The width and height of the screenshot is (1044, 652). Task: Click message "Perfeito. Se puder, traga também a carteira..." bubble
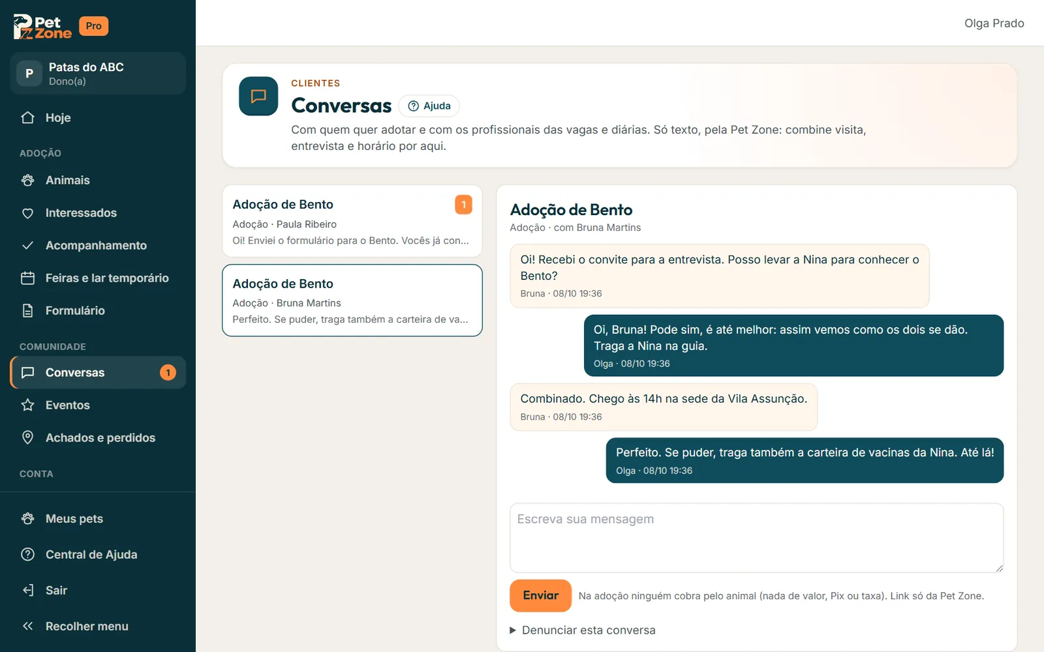pyautogui.click(x=805, y=460)
